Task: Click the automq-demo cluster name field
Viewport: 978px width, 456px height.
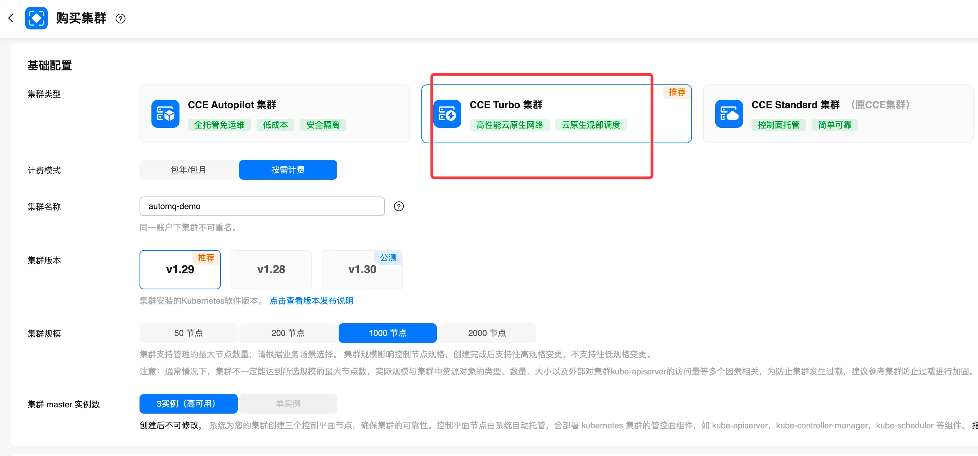Action: coord(262,206)
